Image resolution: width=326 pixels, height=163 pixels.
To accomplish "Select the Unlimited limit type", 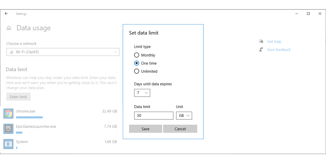I will (136, 71).
